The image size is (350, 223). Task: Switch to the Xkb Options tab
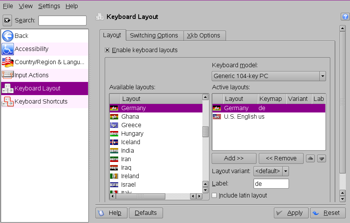(x=204, y=35)
